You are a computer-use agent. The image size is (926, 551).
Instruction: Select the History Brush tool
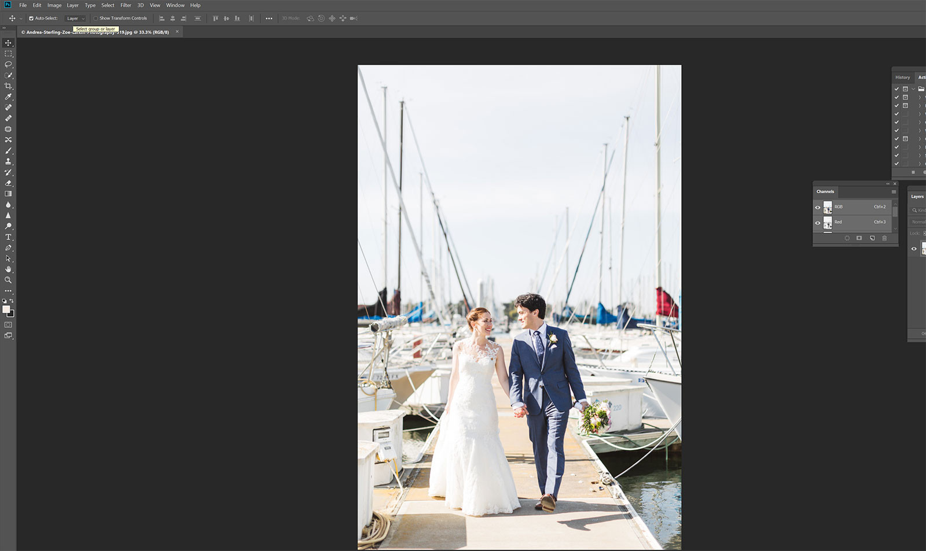click(8, 172)
